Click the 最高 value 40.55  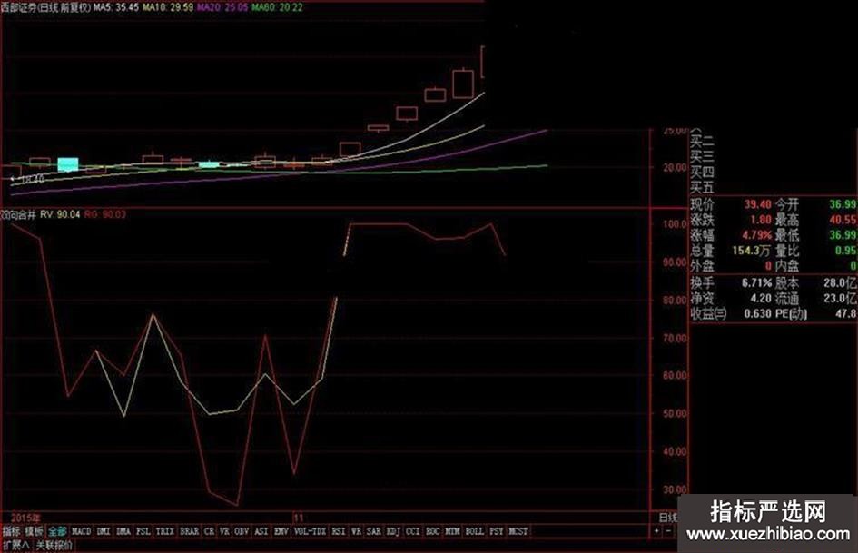[x=843, y=220]
